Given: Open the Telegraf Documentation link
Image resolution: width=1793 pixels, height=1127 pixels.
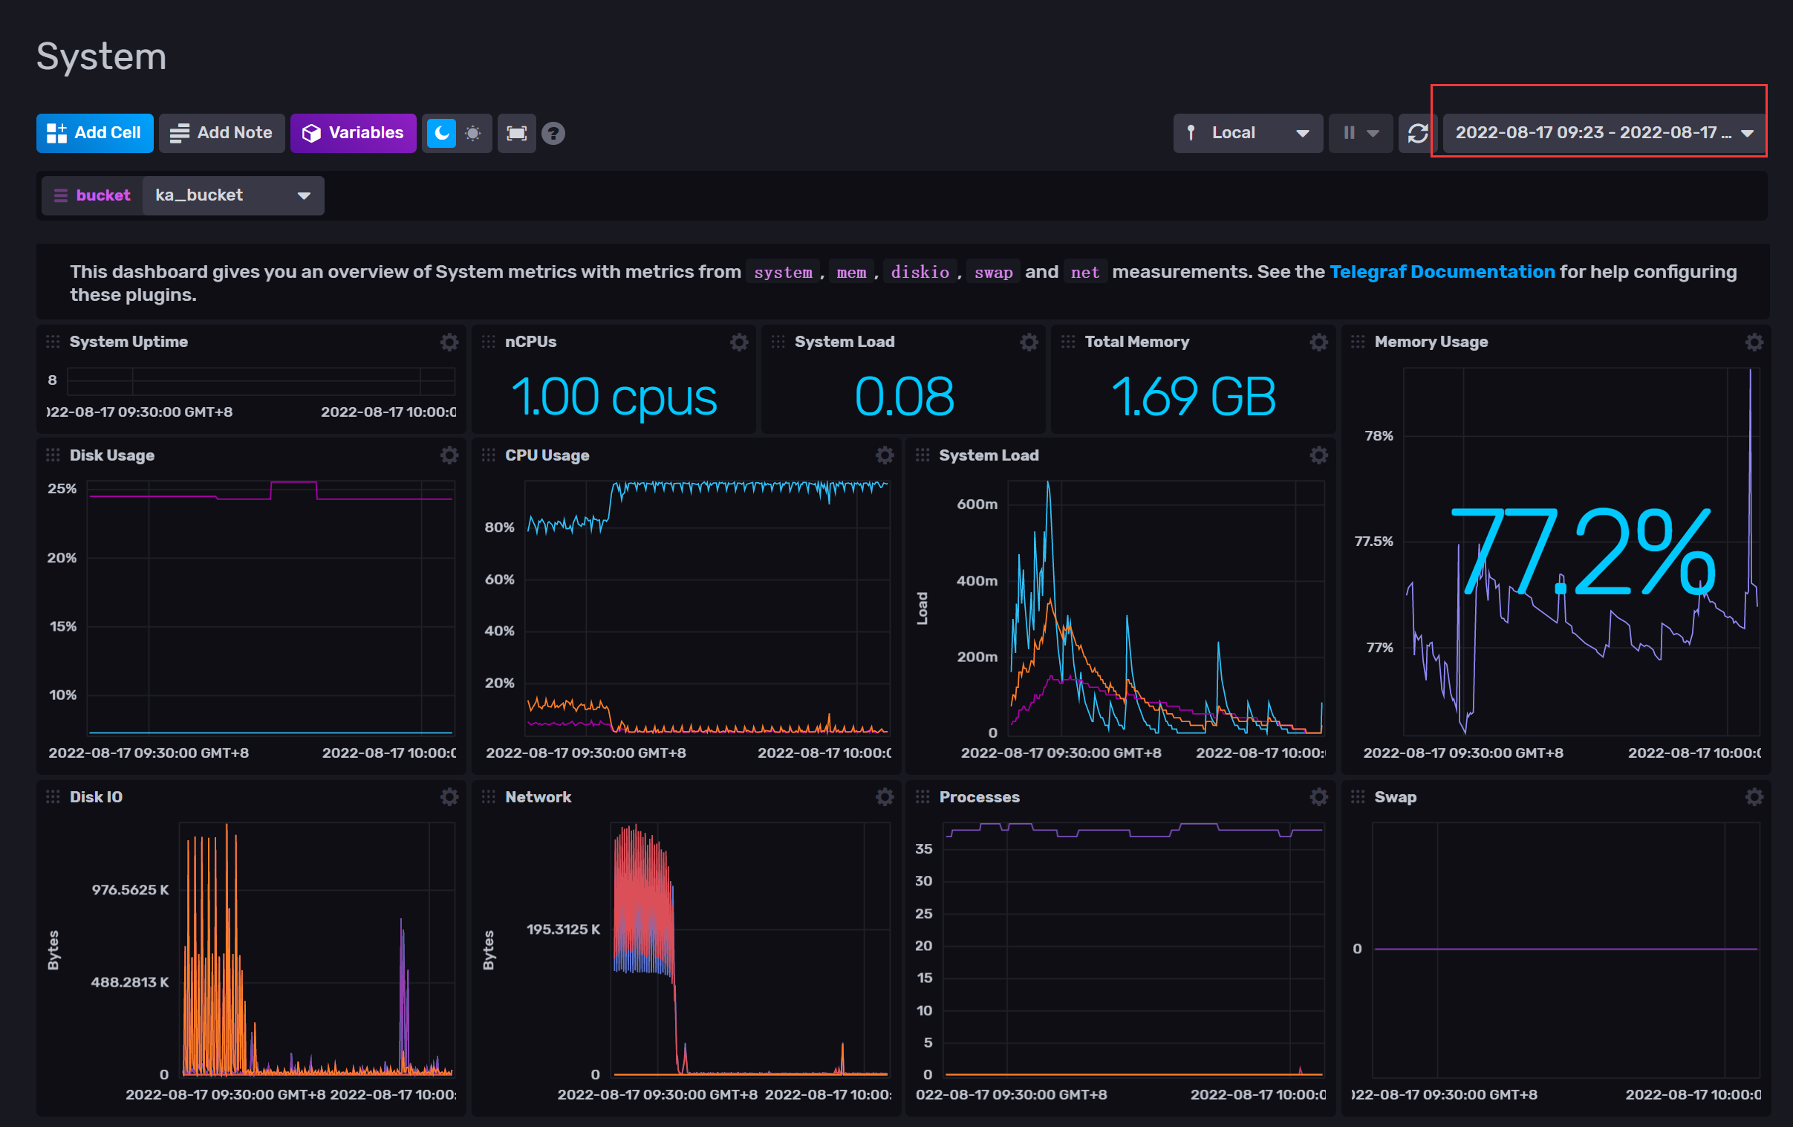Looking at the screenshot, I should 1442,272.
